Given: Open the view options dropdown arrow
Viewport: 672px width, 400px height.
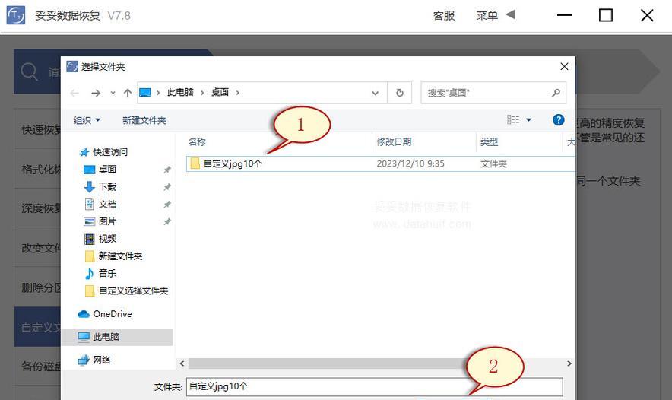Looking at the screenshot, I should point(529,119).
